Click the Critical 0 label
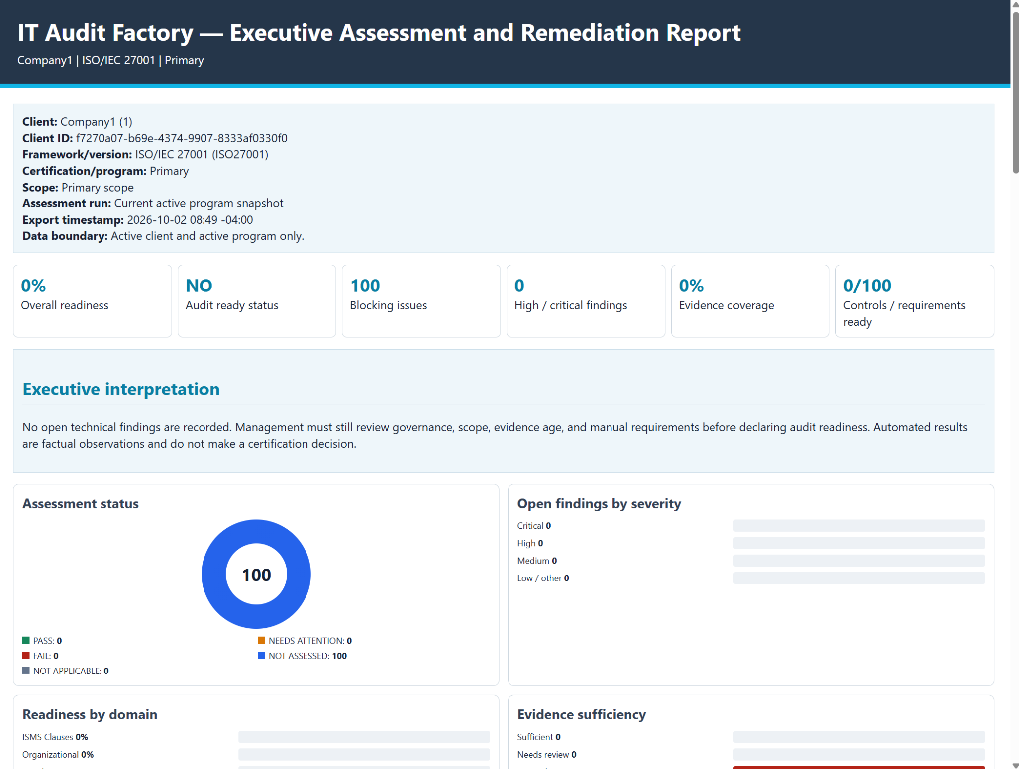The image size is (1019, 769). tap(534, 526)
